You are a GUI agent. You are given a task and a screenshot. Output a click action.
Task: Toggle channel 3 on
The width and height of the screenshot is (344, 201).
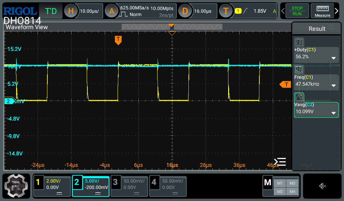(x=129, y=186)
